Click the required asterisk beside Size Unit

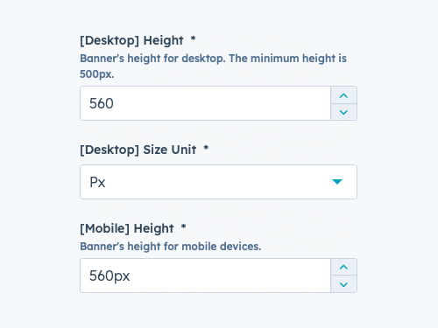click(x=206, y=148)
